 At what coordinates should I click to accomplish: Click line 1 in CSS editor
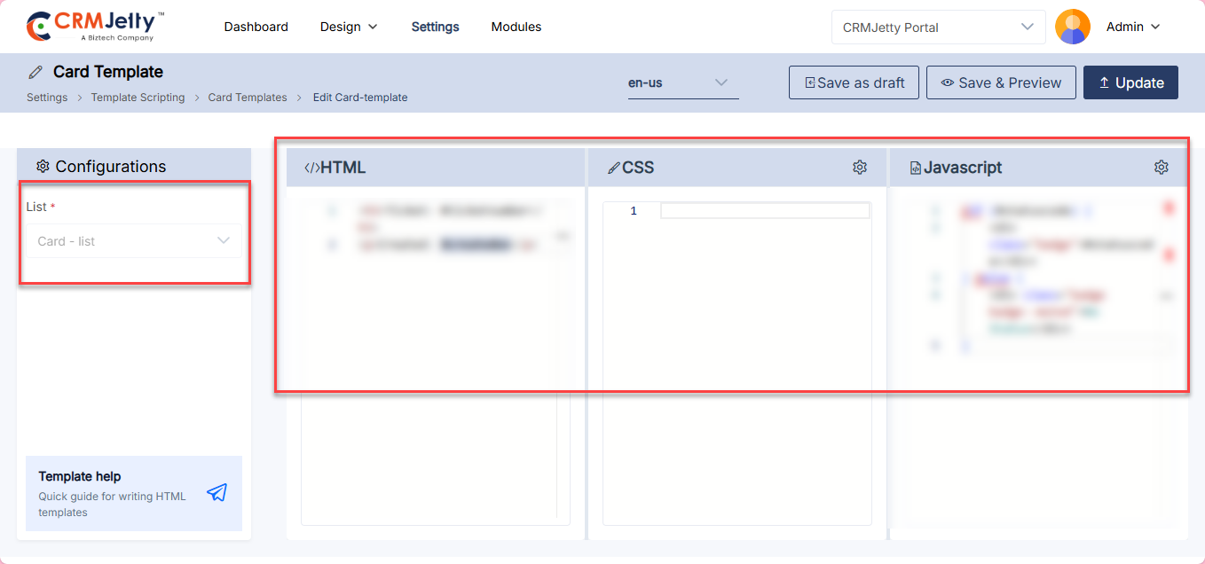pyautogui.click(x=764, y=211)
